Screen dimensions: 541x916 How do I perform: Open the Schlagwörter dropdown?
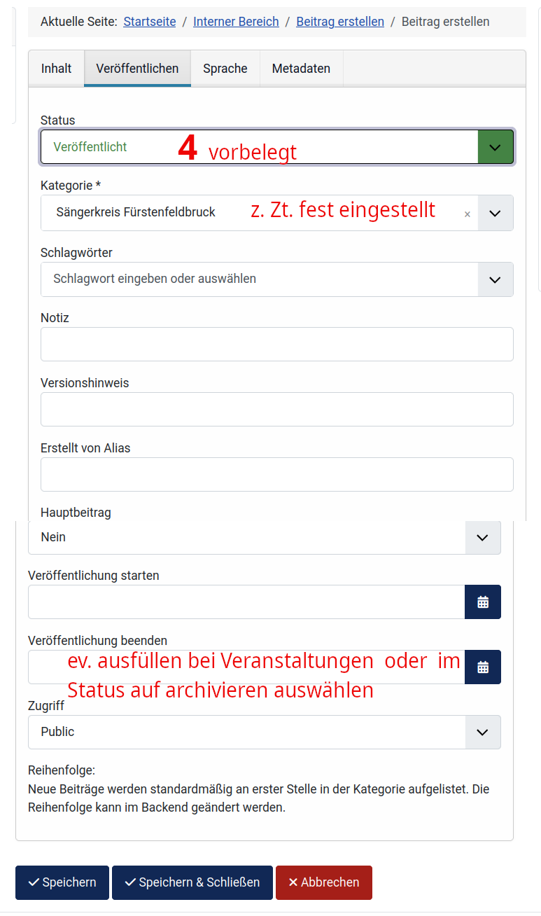[x=496, y=279]
